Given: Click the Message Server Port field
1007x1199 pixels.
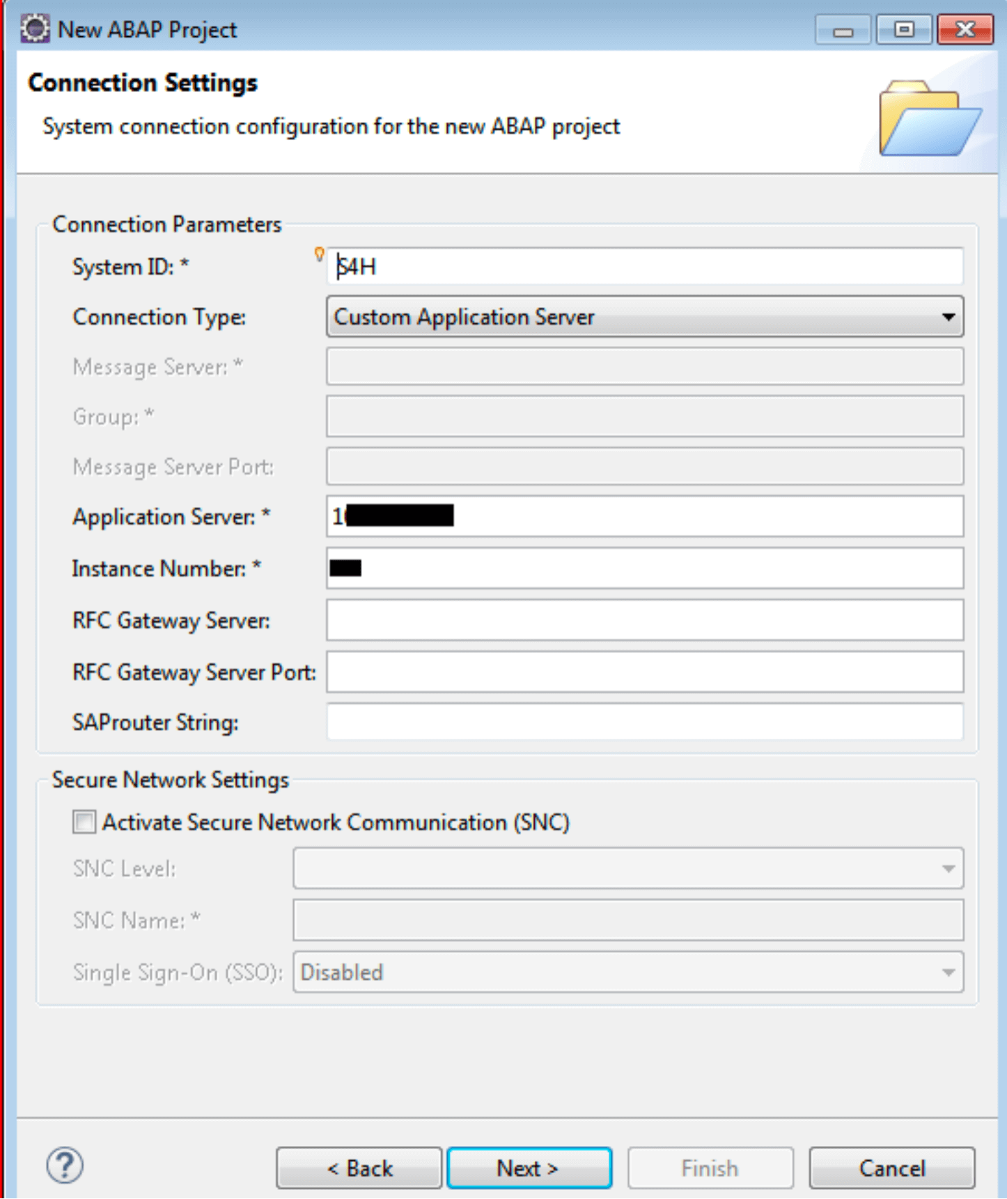Looking at the screenshot, I should [645, 467].
